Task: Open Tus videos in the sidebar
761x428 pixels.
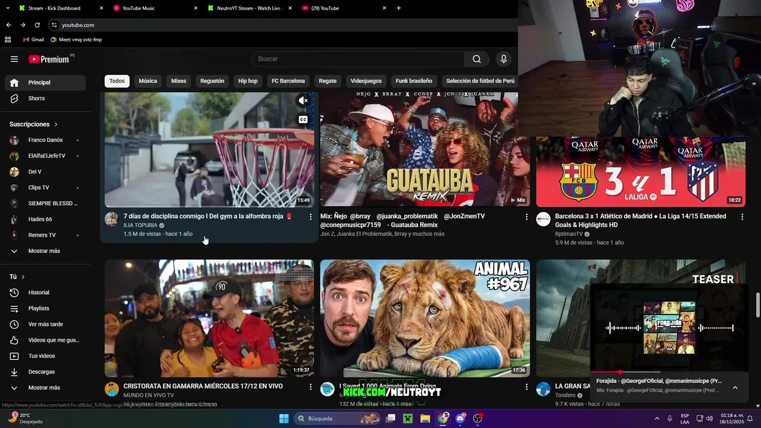Action: coord(45,356)
